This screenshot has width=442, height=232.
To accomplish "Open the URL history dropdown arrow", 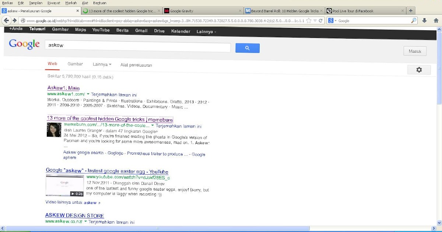I will point(315,21).
